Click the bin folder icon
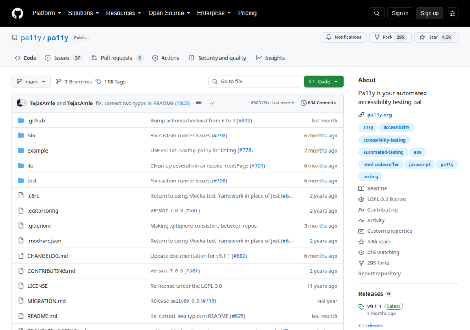 pos(21,135)
